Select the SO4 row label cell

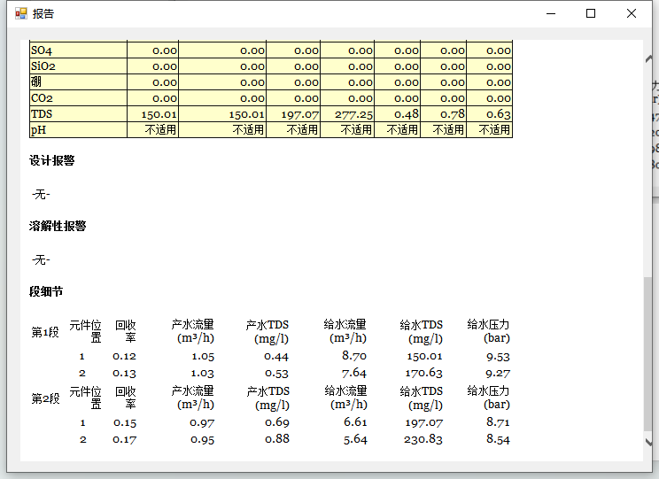pyautogui.click(x=78, y=51)
